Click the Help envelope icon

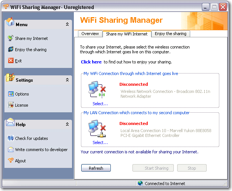coord(10,122)
